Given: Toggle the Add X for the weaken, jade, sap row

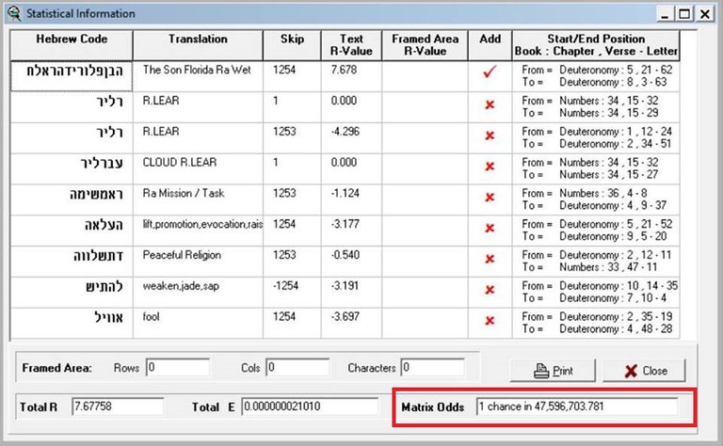Looking at the screenshot, I should [x=490, y=290].
